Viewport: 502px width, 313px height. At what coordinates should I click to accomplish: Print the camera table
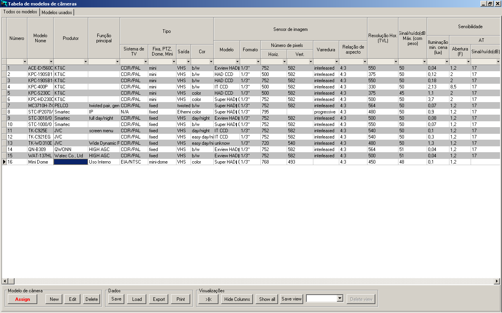click(x=181, y=299)
